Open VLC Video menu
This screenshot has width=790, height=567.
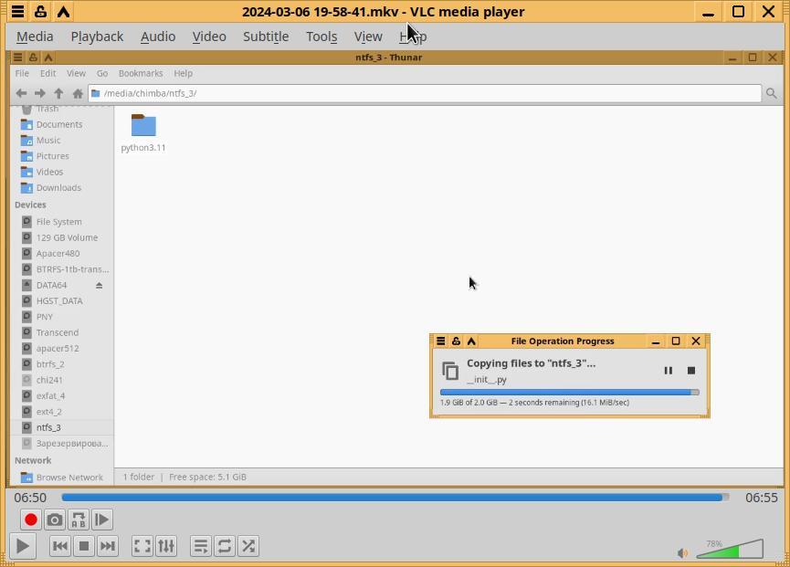tap(209, 37)
